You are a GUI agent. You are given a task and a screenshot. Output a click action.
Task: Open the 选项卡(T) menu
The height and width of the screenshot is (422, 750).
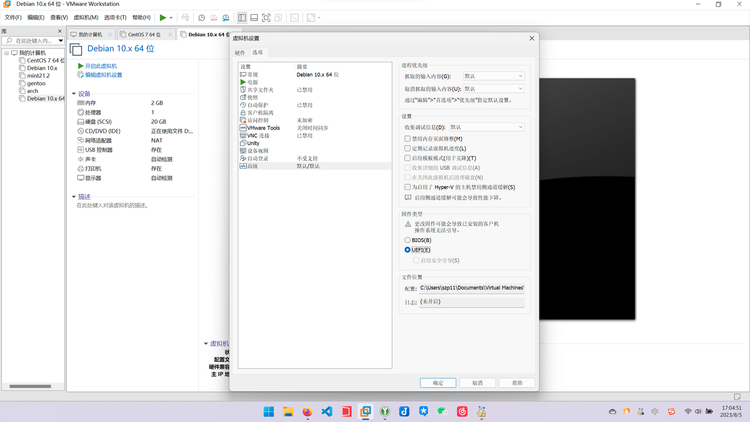[x=115, y=18]
